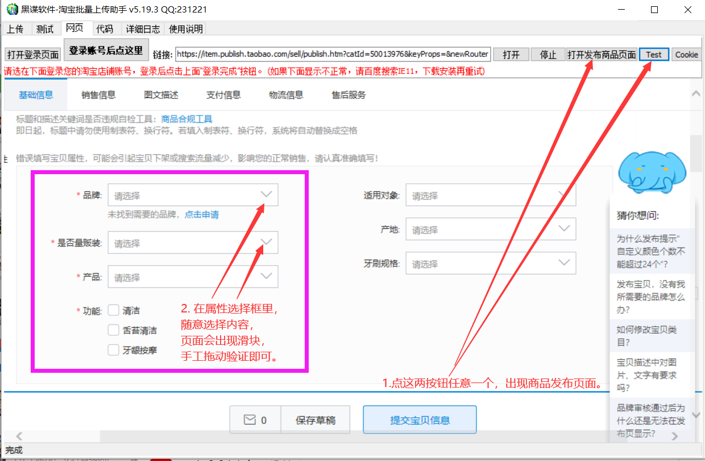
Task: Click the Test button
Action: tap(654, 55)
